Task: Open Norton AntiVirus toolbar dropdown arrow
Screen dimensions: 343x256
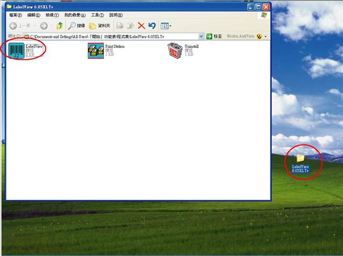Action: coord(266,36)
